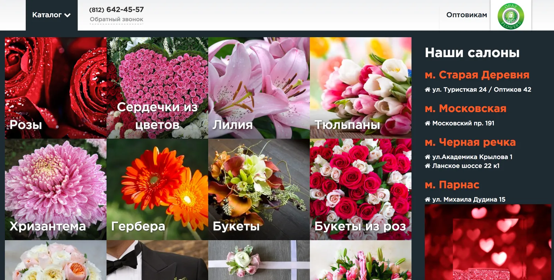Open the Каталог dropdown menu
The width and height of the screenshot is (554, 280).
point(52,15)
